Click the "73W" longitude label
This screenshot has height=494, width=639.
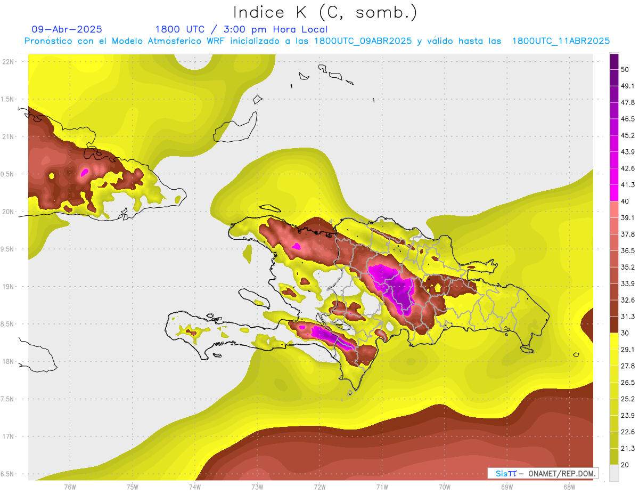pyautogui.click(x=257, y=487)
